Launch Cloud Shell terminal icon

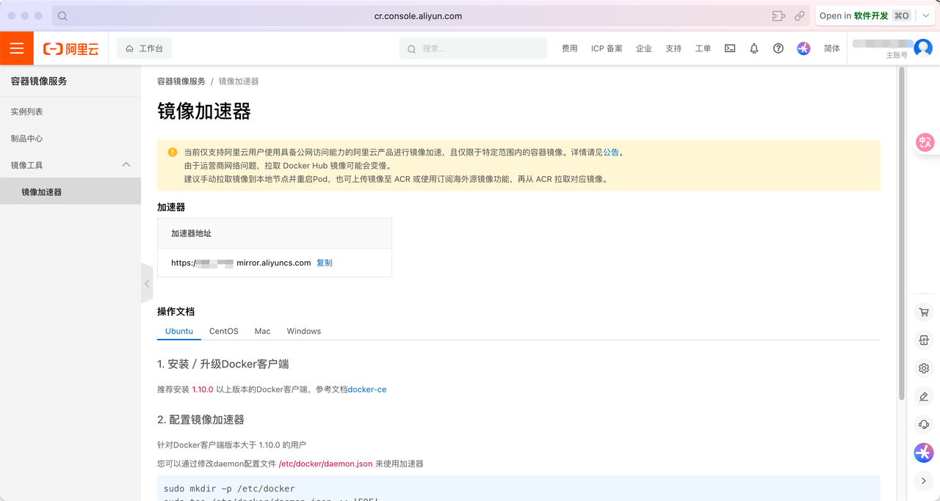[x=730, y=48]
